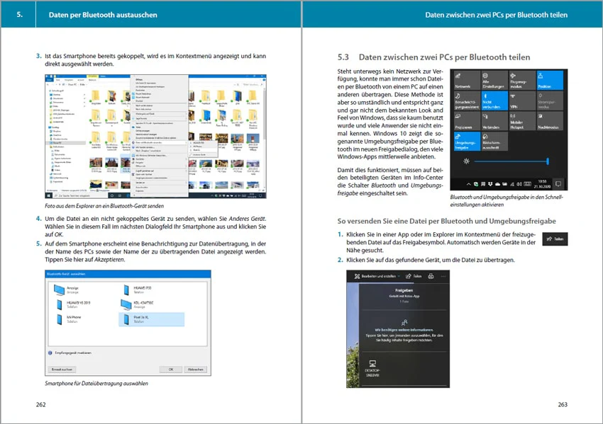Open Bearbeiten und erstellen dropdown in Fotos app

click(377, 276)
